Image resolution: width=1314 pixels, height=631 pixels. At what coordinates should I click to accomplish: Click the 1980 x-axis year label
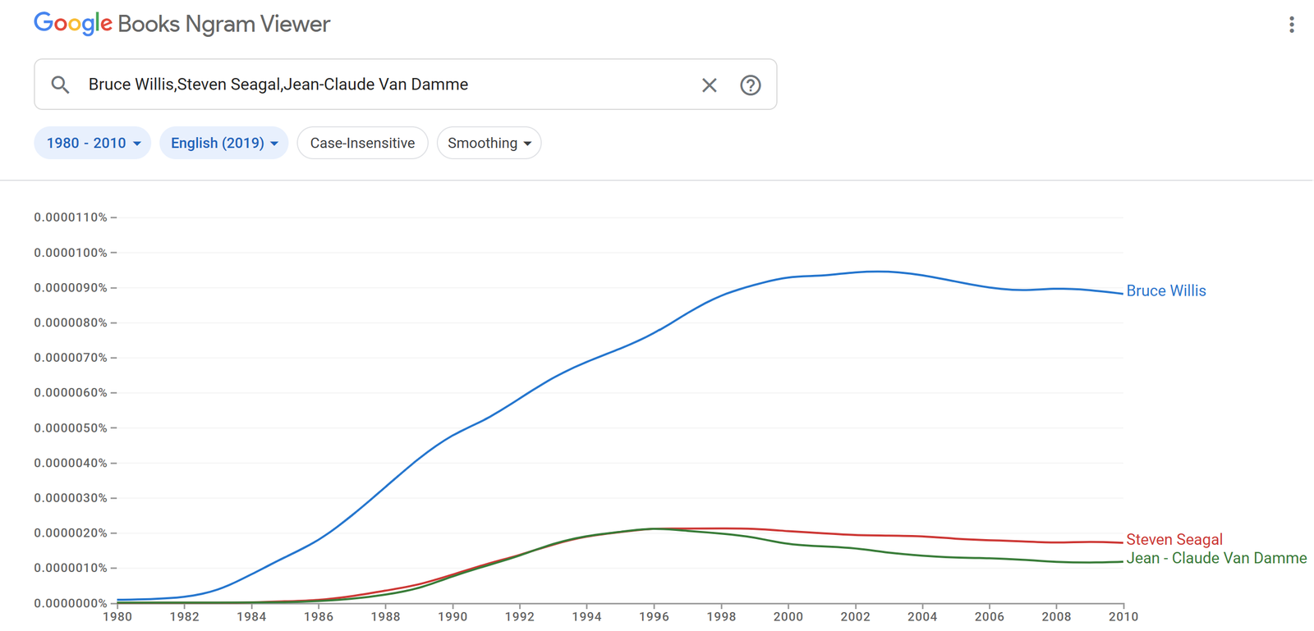coord(117,617)
